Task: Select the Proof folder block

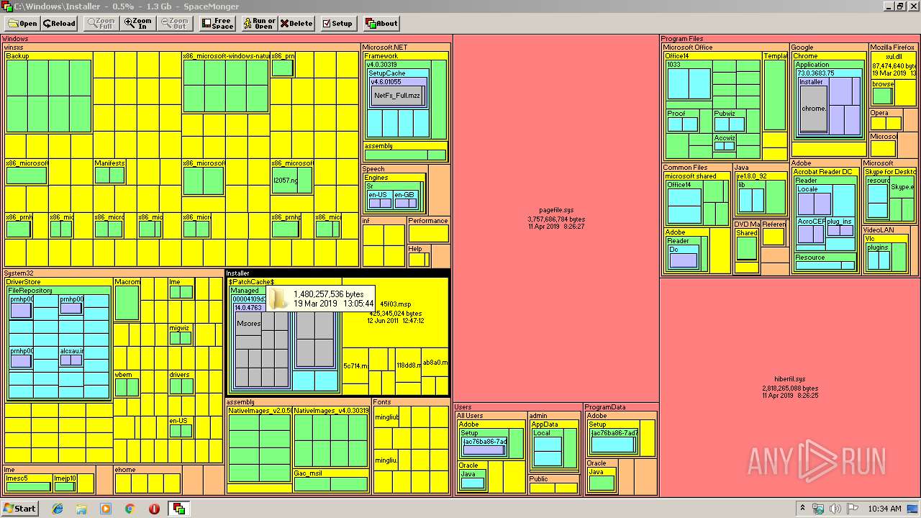Action: 683,121
